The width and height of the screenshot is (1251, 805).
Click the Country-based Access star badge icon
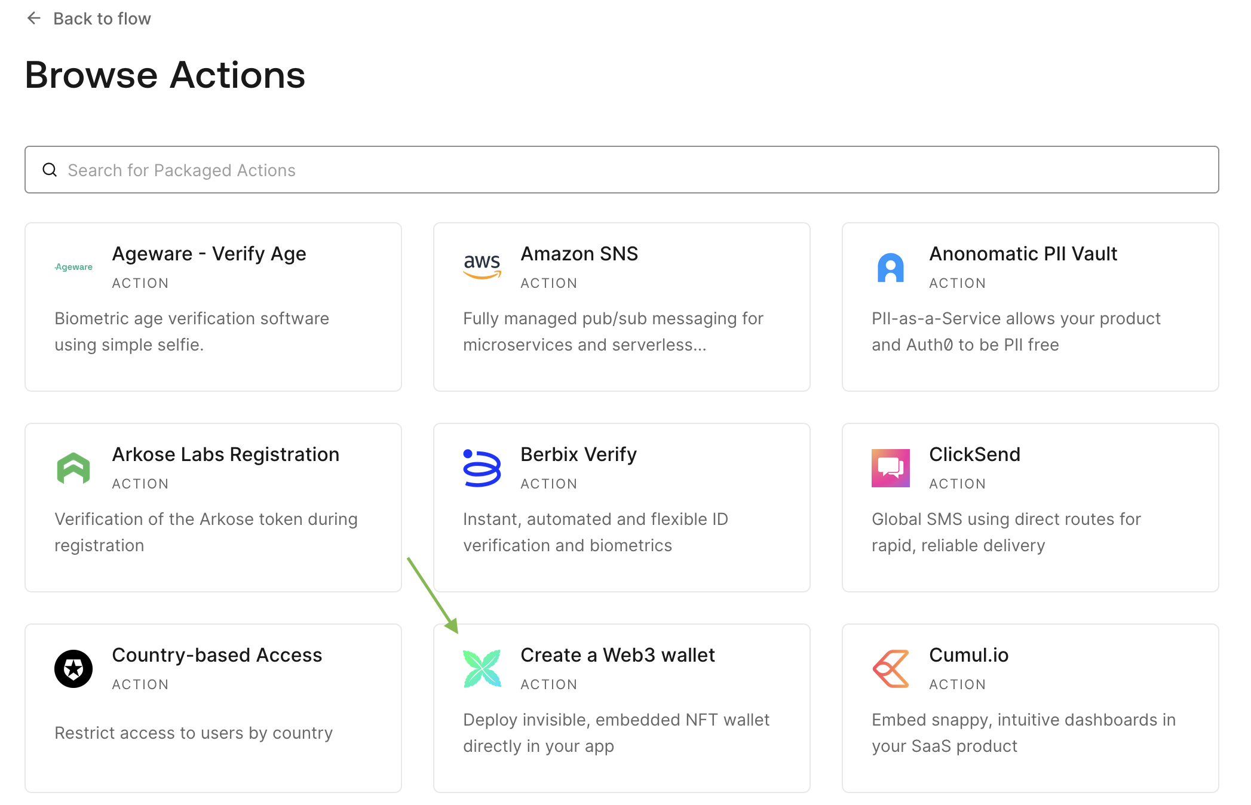click(x=73, y=669)
